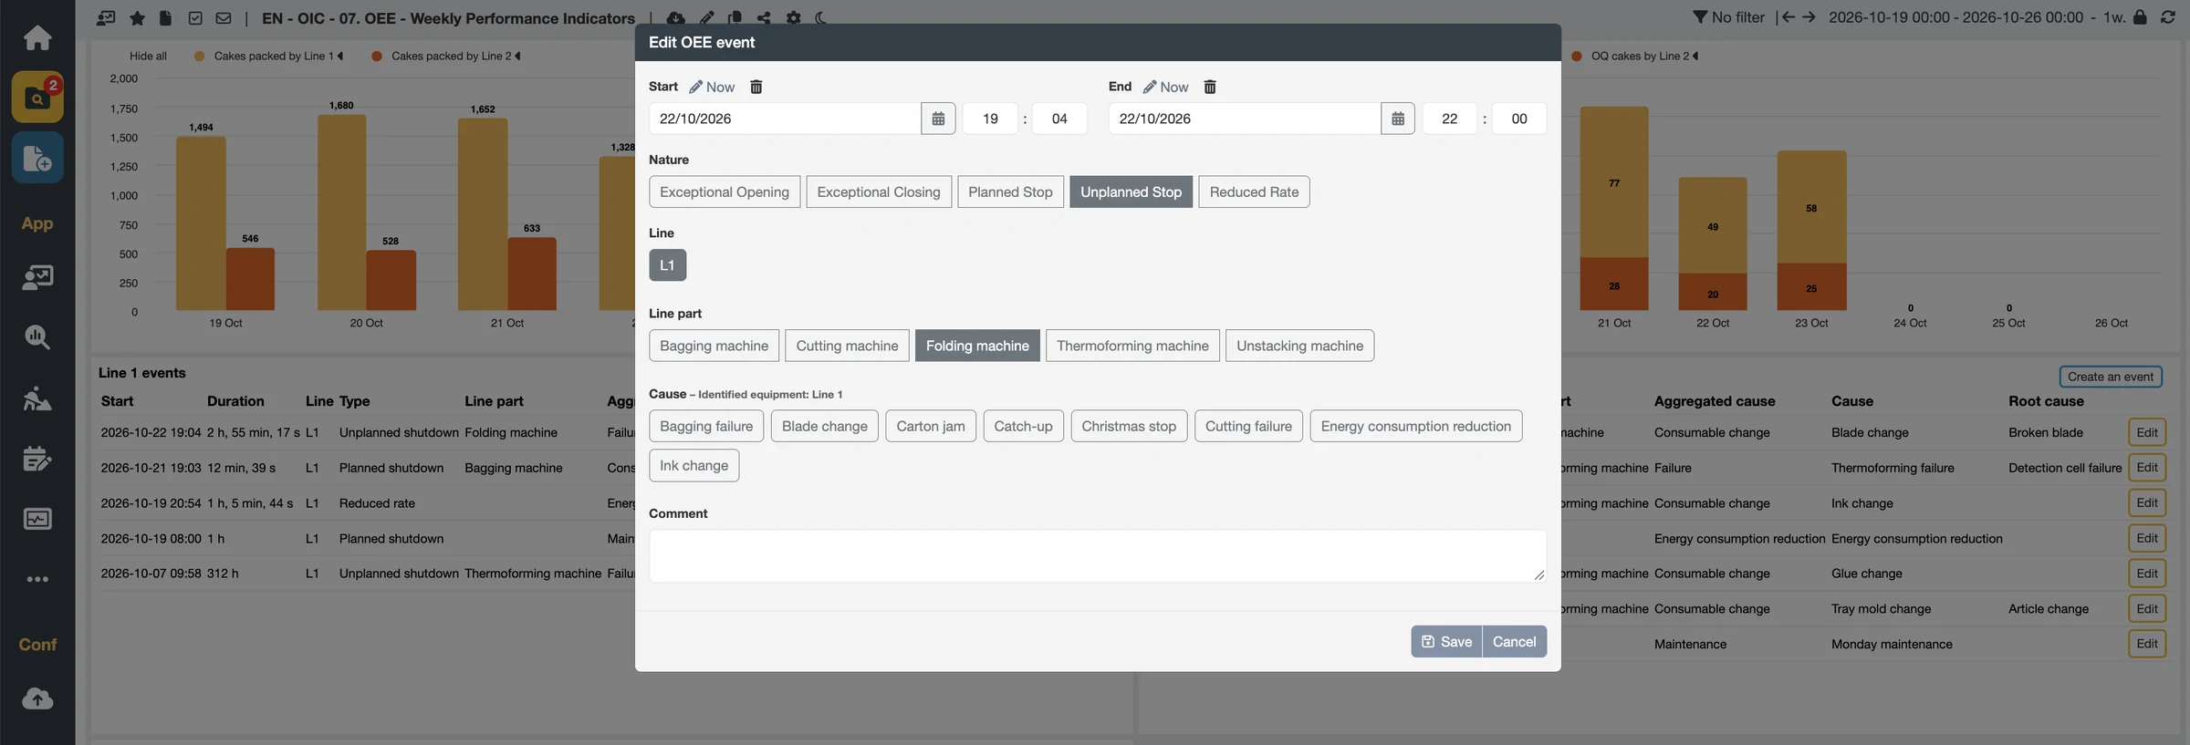
Task: Refresh the dashboard data
Action: click(2168, 17)
